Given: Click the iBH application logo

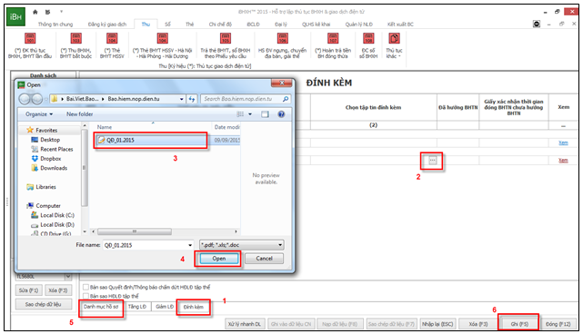Looking at the screenshot, I should pyautogui.click(x=15, y=16).
